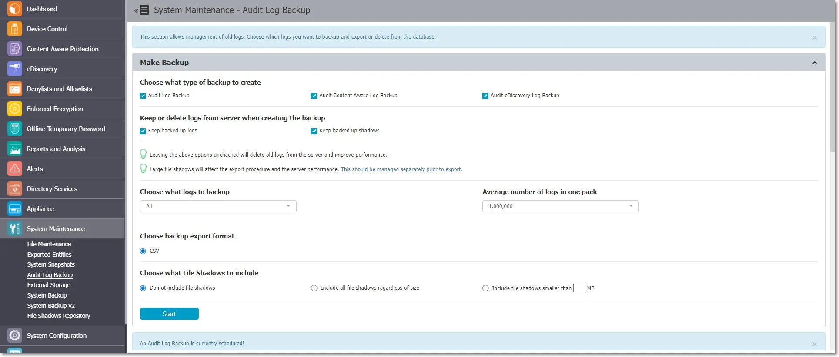Click the System Maintenance tools icon
The width and height of the screenshot is (839, 357).
[15, 228]
